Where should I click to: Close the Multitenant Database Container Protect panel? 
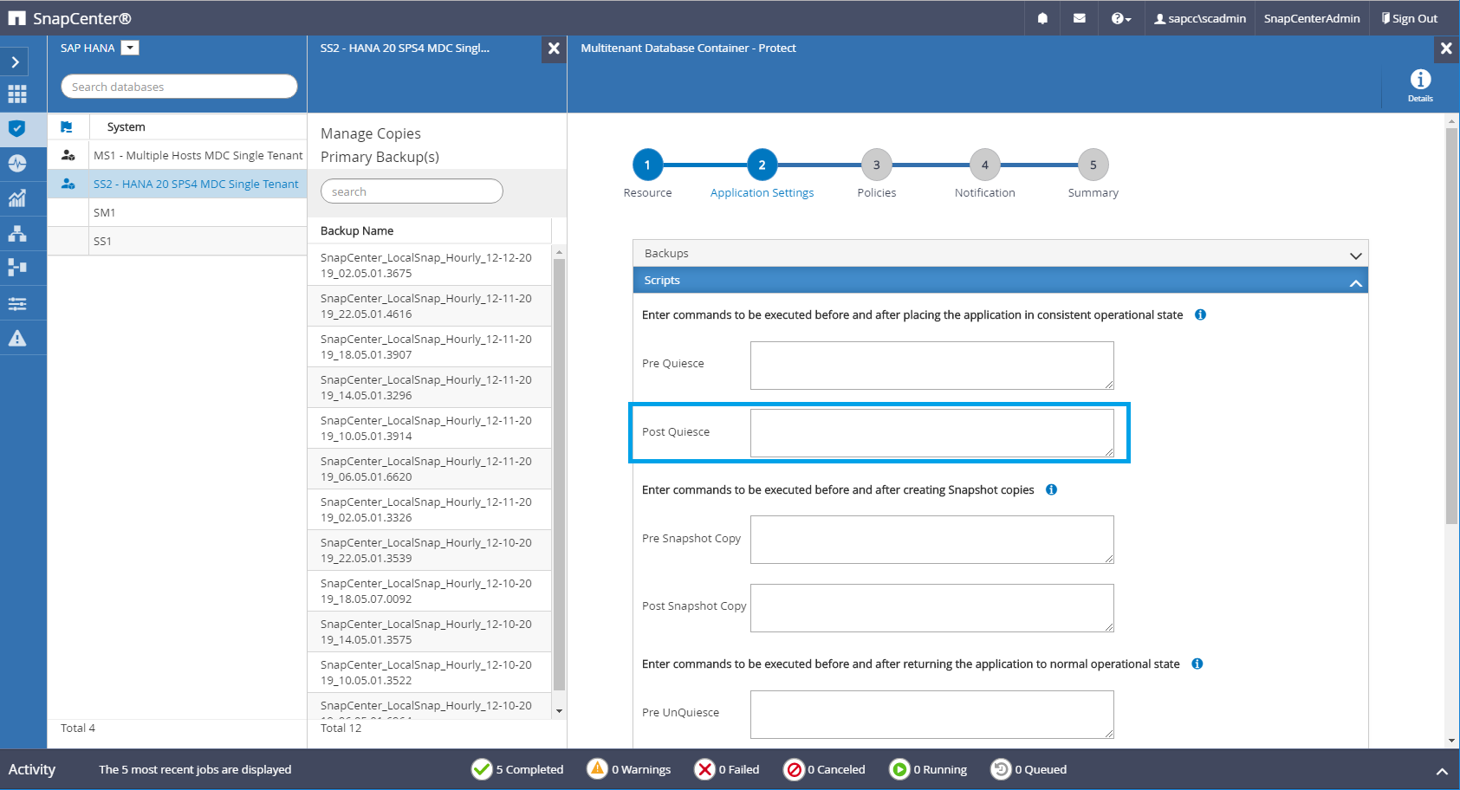(1446, 49)
